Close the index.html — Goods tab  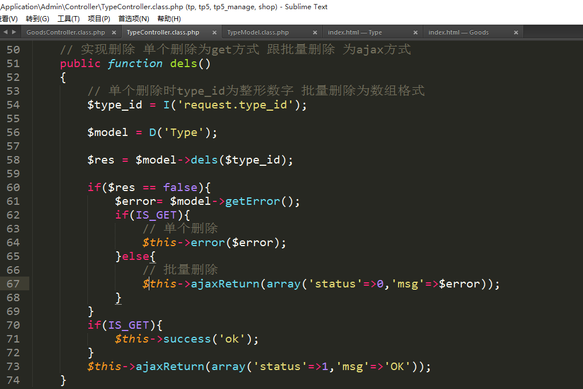pyautogui.click(x=516, y=33)
